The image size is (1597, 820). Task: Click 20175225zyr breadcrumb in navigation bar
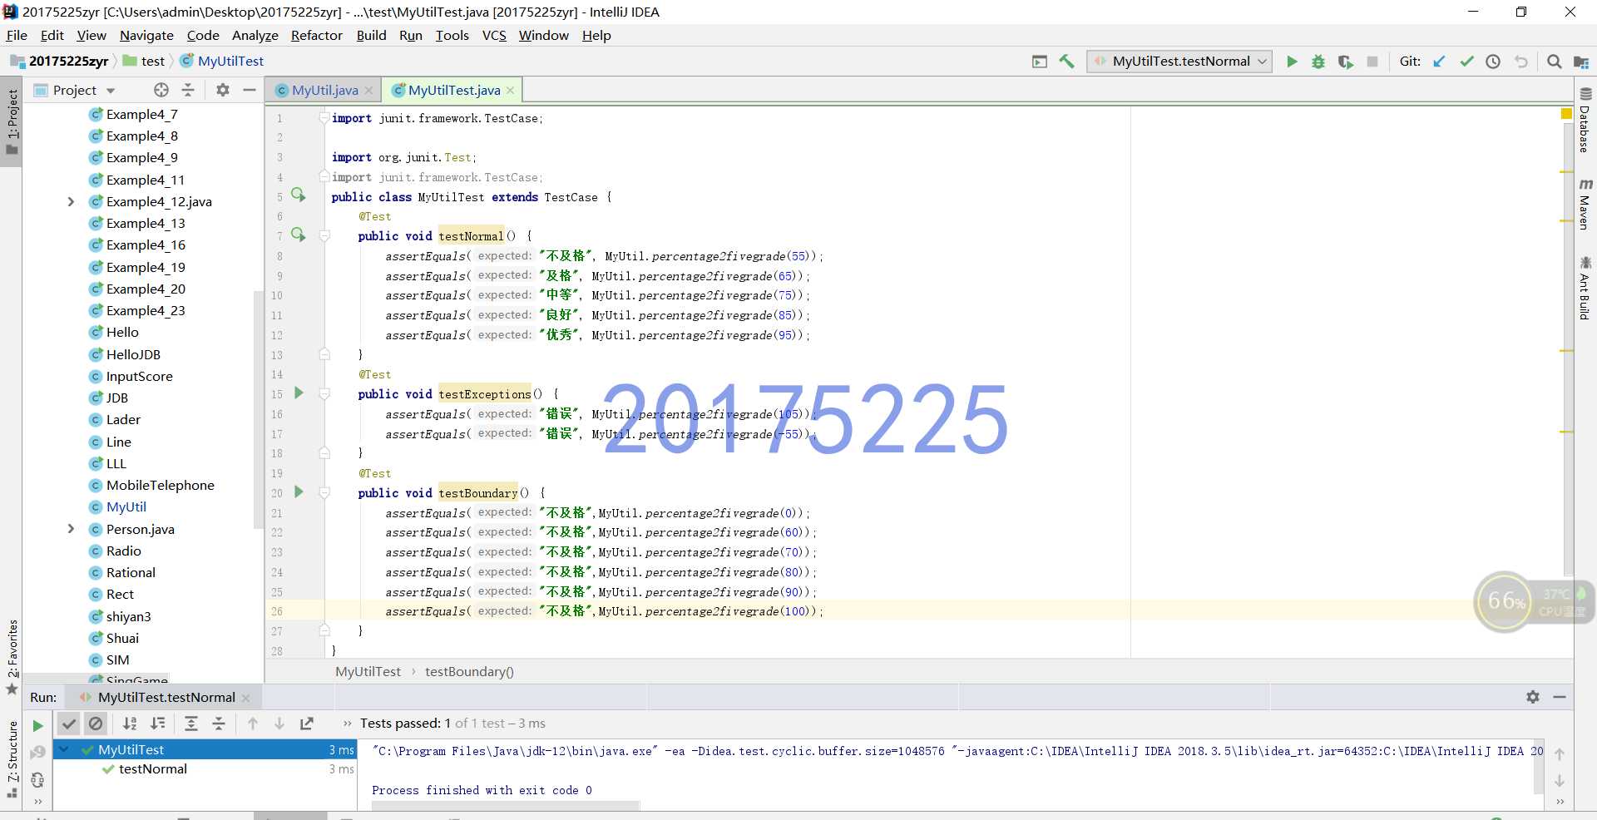click(x=60, y=61)
